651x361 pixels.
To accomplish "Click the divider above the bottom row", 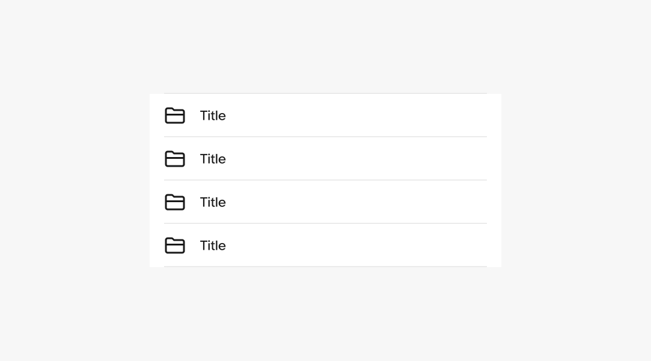I will click(325, 224).
